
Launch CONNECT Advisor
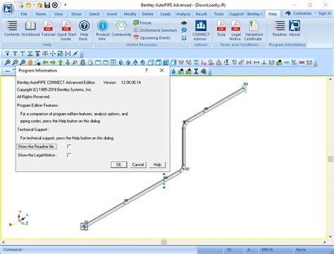[x=201, y=30]
